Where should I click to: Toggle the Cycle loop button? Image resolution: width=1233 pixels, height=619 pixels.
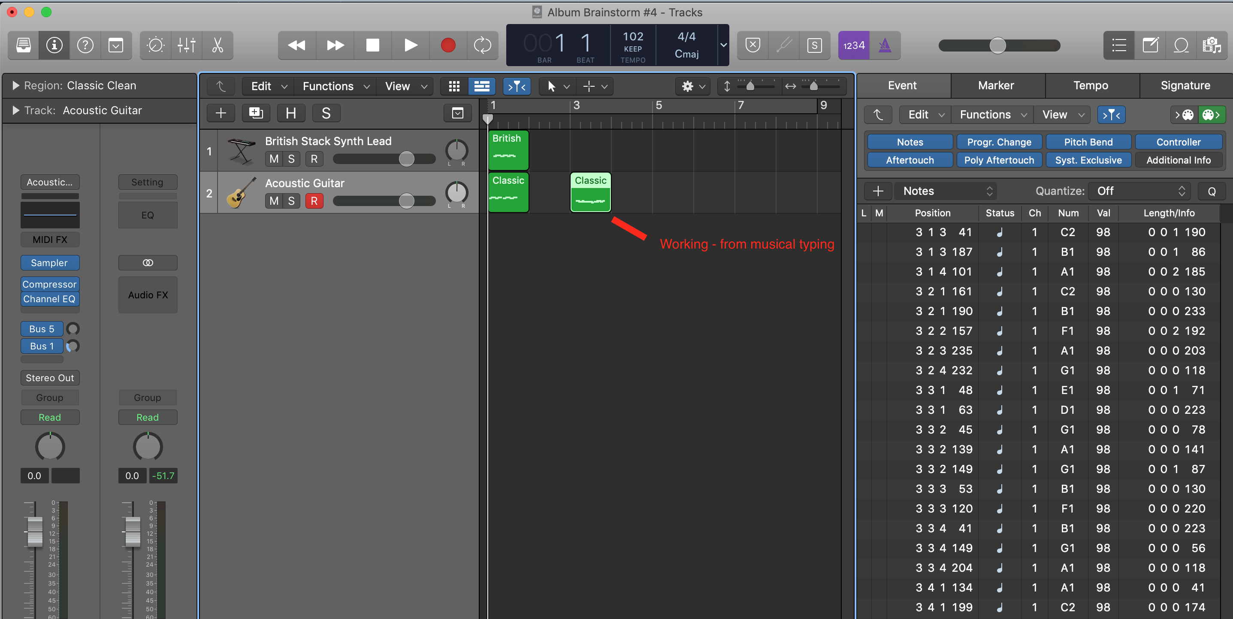click(x=482, y=46)
